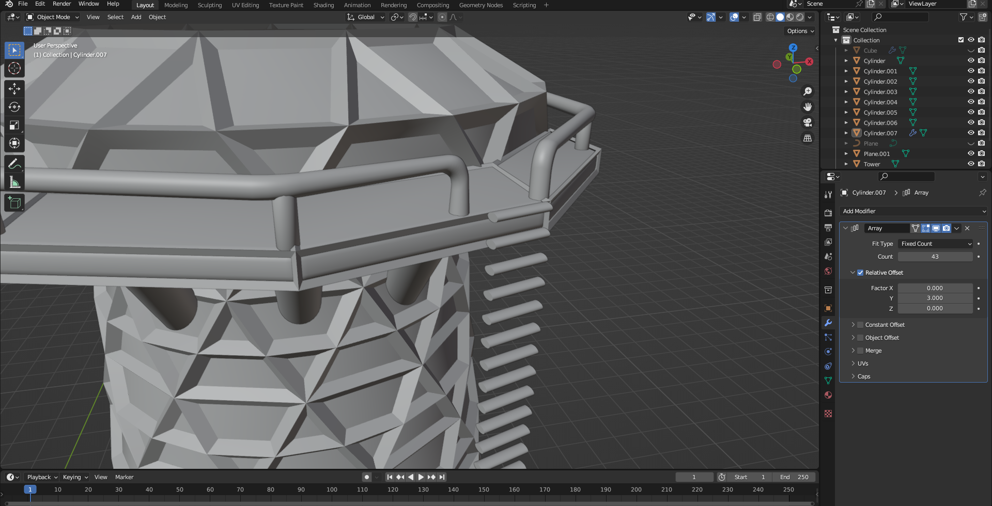Open Add Modifier dropdown

(913, 211)
